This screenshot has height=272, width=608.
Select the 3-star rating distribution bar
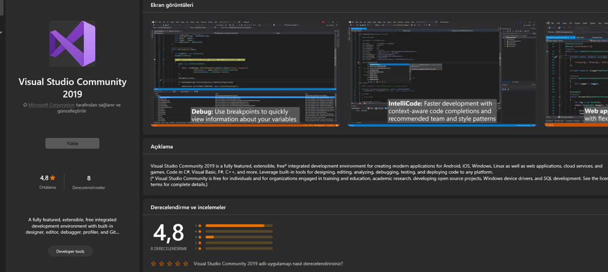tap(239, 237)
